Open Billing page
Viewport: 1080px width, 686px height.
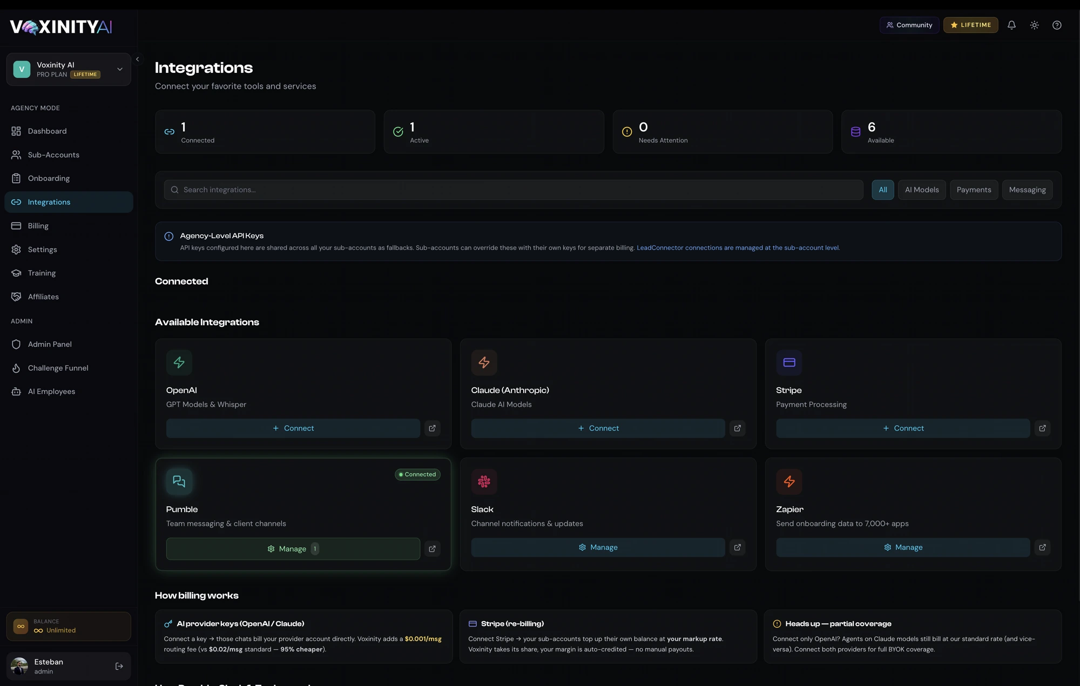click(69, 226)
